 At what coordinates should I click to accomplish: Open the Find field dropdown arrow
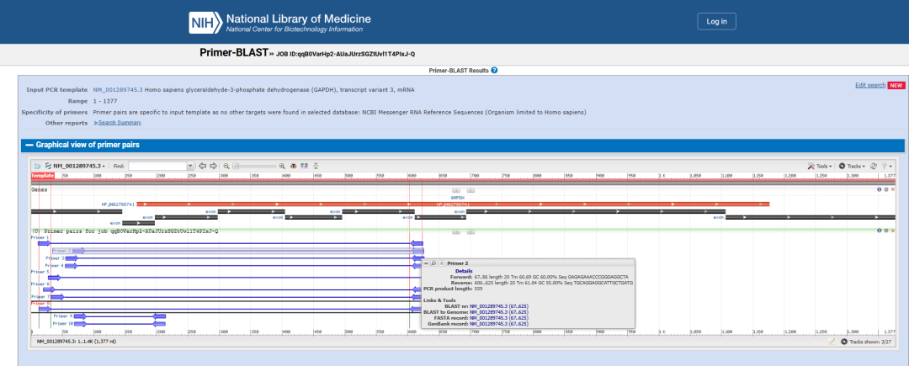[190, 166]
